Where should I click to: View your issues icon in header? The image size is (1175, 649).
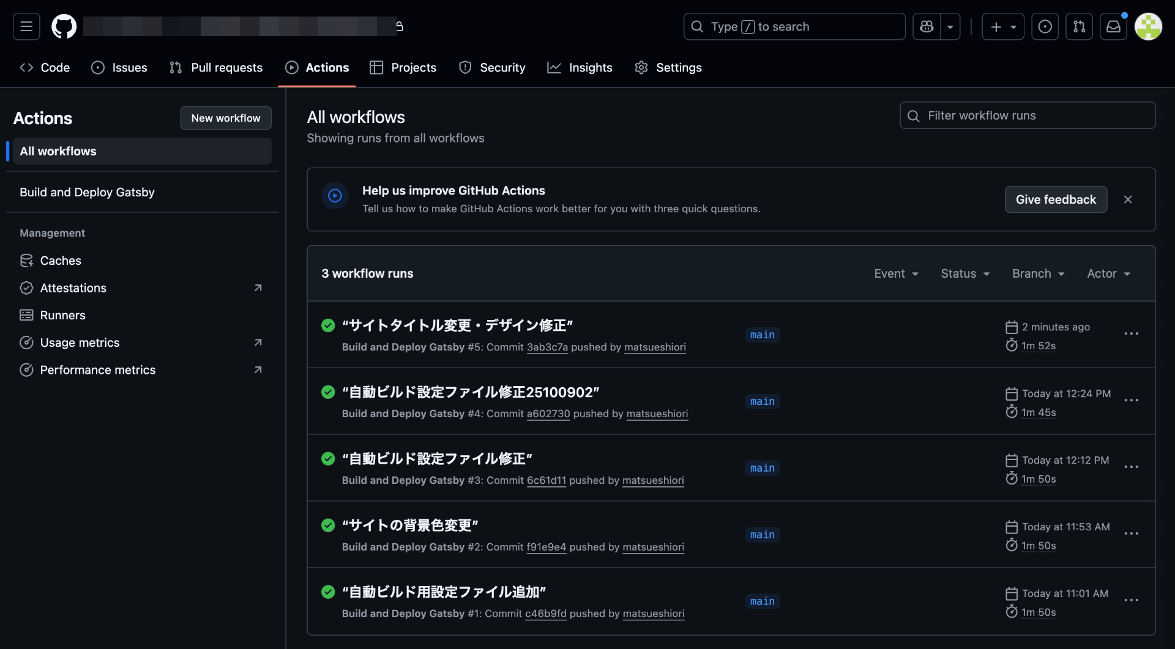tap(1045, 26)
